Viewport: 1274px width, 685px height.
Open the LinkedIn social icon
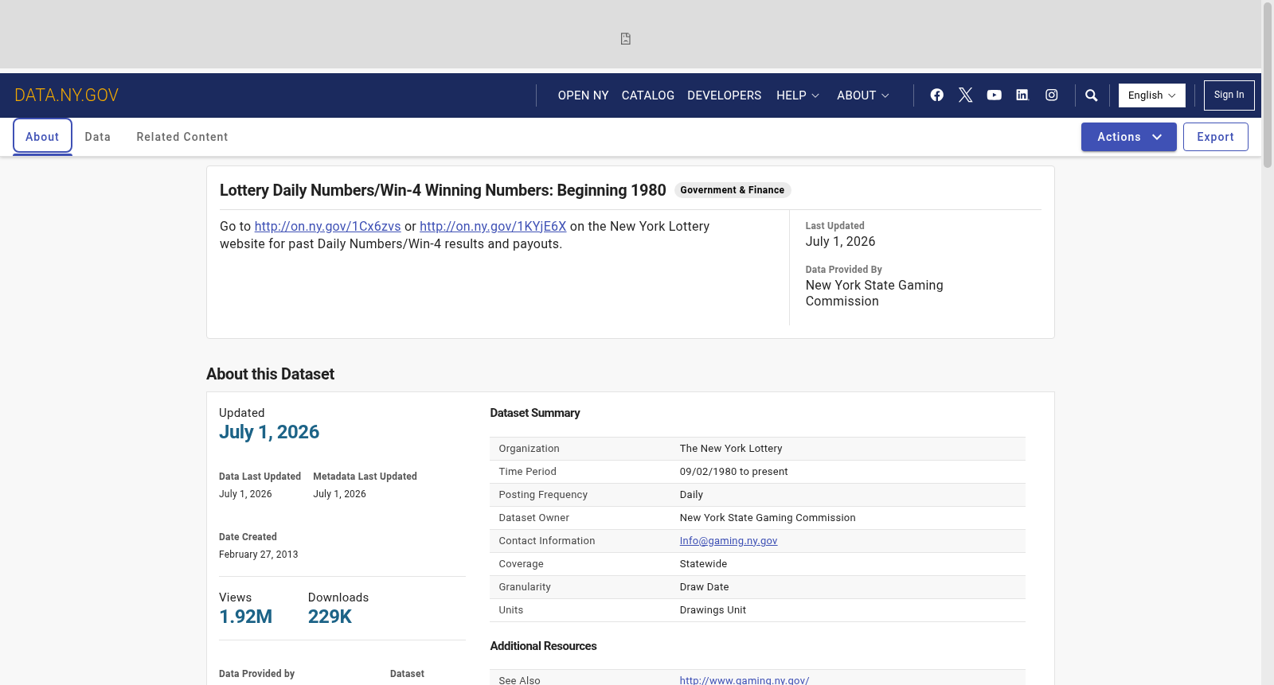pyautogui.click(x=1022, y=95)
